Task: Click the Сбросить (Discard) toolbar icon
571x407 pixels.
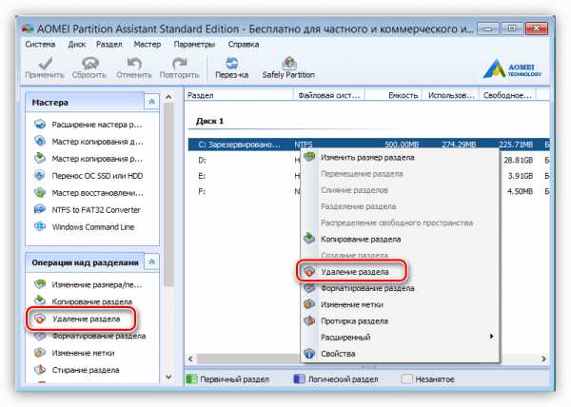Action: (x=90, y=64)
